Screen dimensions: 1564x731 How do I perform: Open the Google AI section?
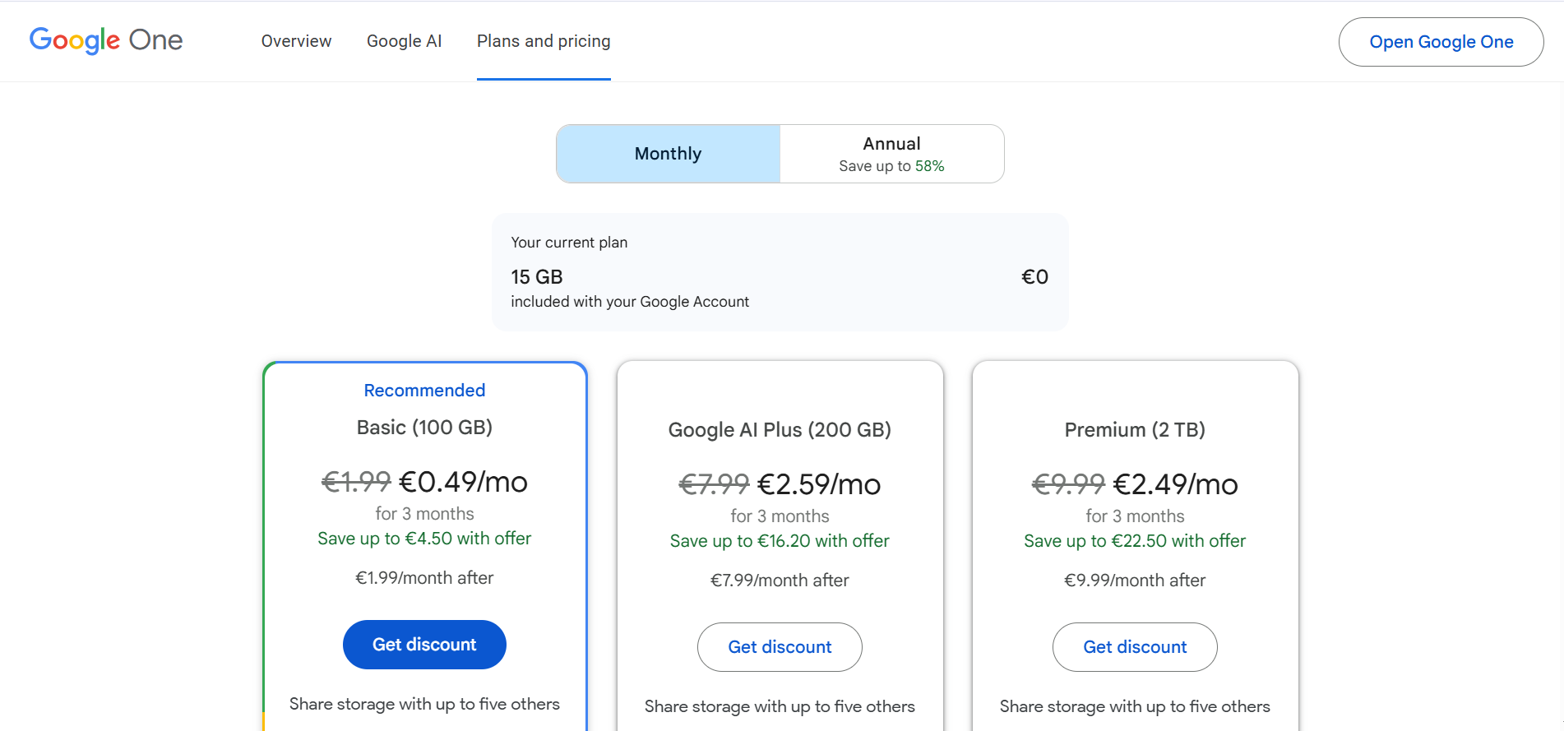click(404, 40)
